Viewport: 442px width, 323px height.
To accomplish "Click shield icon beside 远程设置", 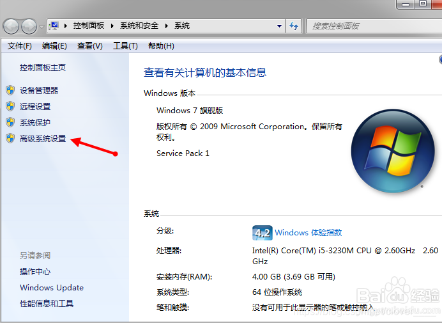I will point(10,106).
